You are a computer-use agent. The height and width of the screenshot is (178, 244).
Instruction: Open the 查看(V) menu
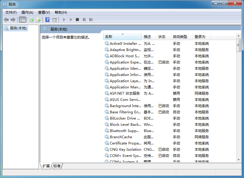[x=44, y=12]
